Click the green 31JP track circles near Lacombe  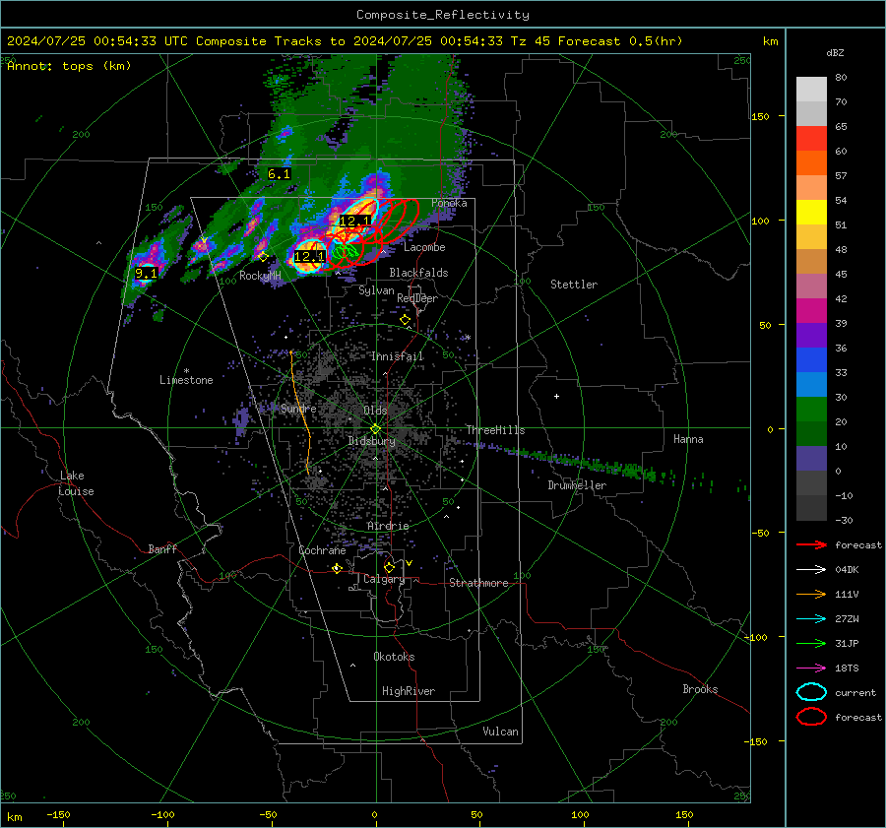[345, 251]
